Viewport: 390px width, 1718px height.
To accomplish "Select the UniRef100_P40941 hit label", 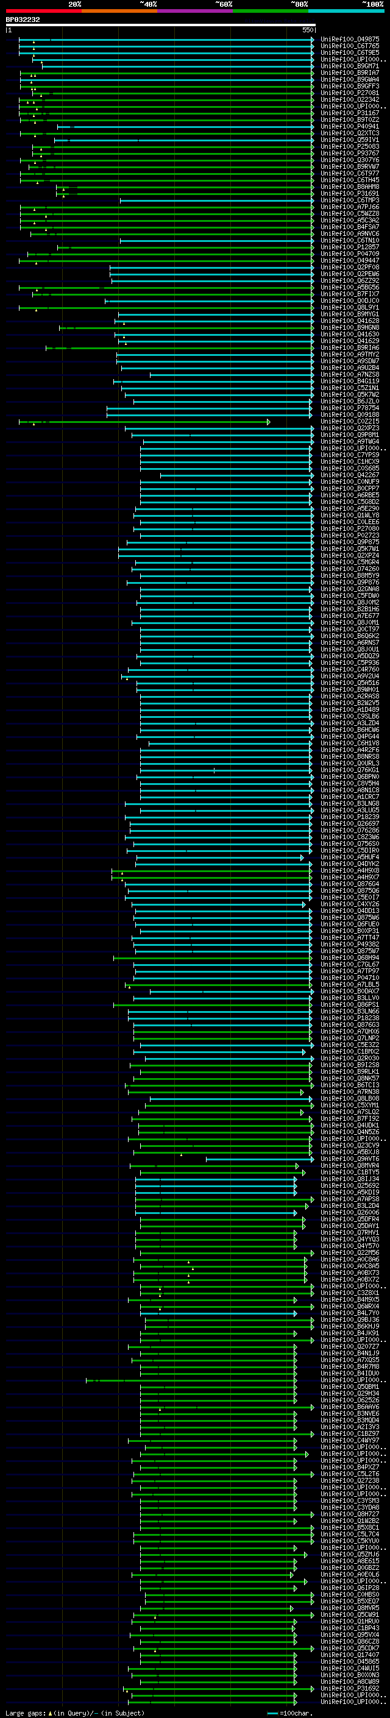I will [350, 127].
